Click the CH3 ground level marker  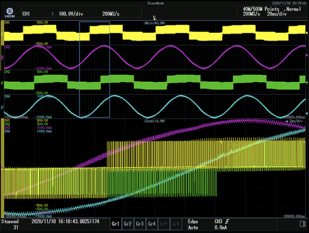pyautogui.click(x=2, y=57)
